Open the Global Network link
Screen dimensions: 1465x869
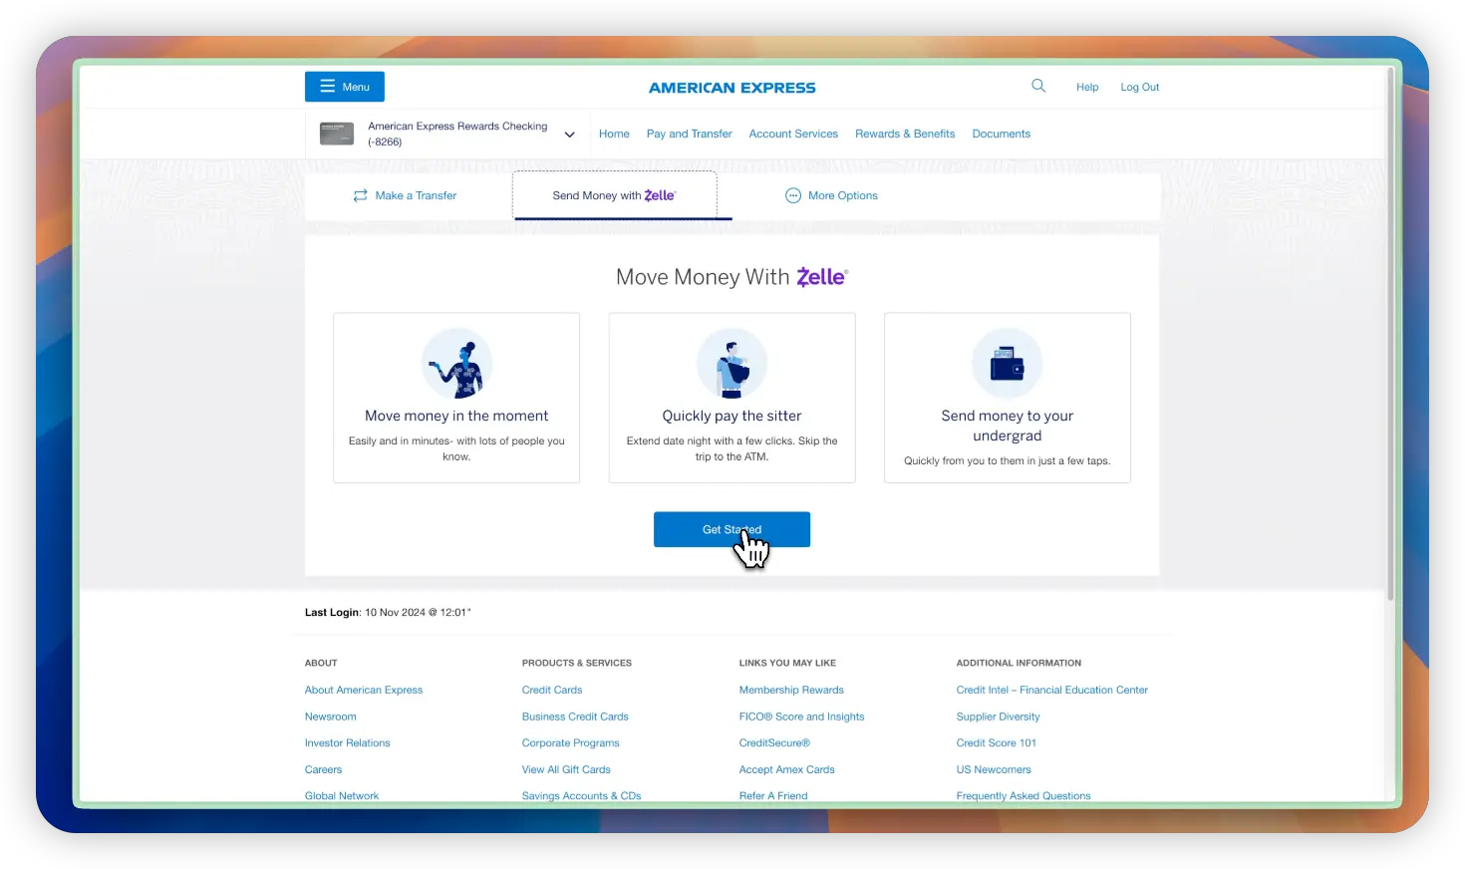[342, 795]
